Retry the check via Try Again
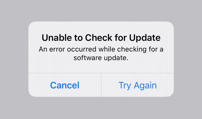Image resolution: width=202 pixels, height=119 pixels. point(137,85)
